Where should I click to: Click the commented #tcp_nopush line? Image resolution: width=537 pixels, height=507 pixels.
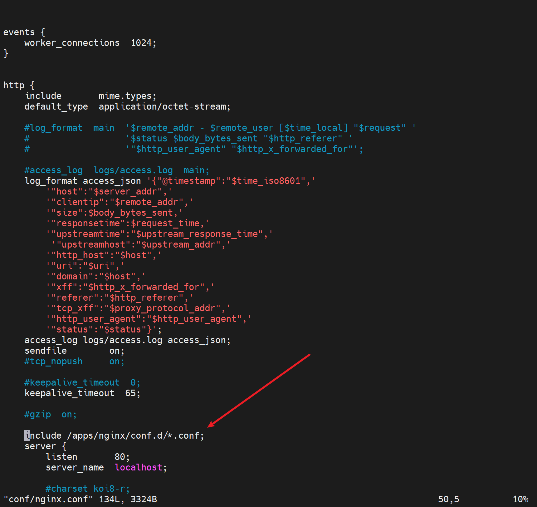(53, 361)
